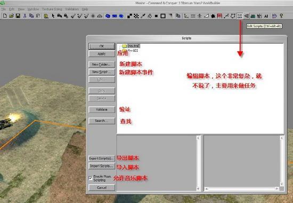Viewport: 293px width, 203px height.
Task: Click the Validate button
Action: (102, 110)
